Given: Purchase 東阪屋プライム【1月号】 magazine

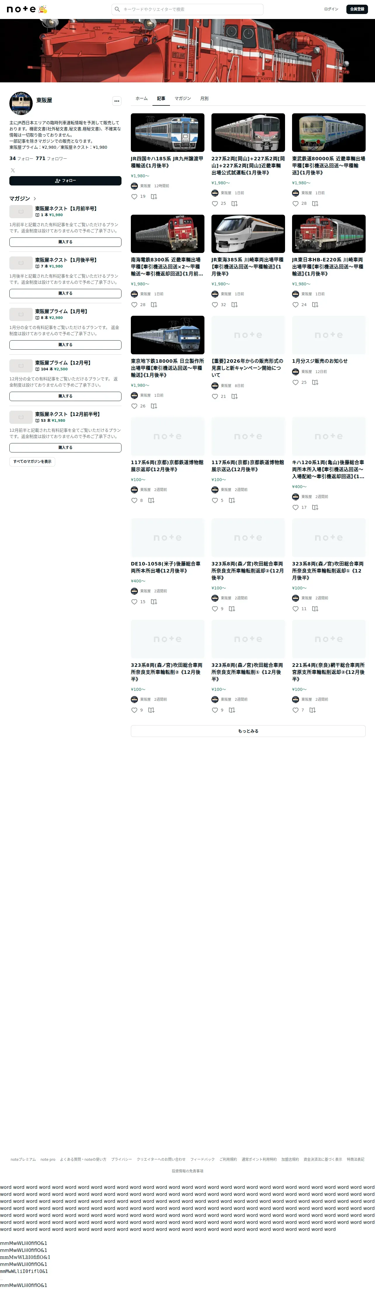Looking at the screenshot, I should click(x=65, y=345).
